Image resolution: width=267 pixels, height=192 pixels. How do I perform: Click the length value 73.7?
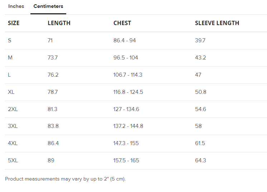pos(53,58)
